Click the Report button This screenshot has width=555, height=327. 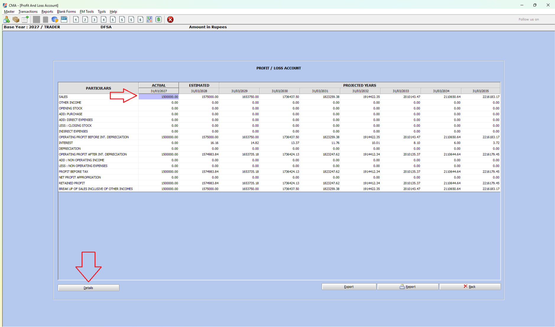408,287
